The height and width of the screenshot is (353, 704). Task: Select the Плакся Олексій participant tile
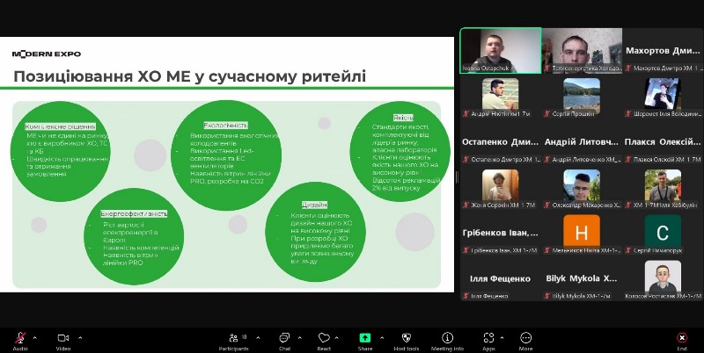[664, 141]
